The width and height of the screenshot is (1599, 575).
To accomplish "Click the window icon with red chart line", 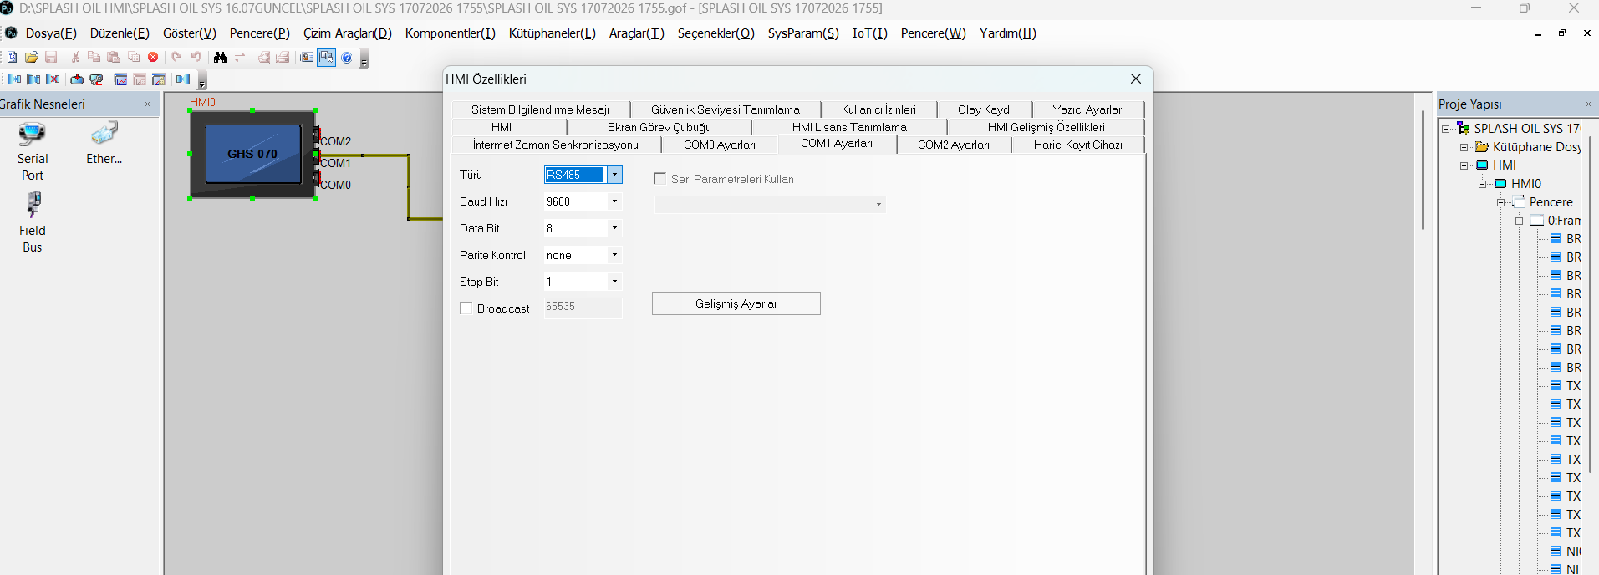I will 120,79.
